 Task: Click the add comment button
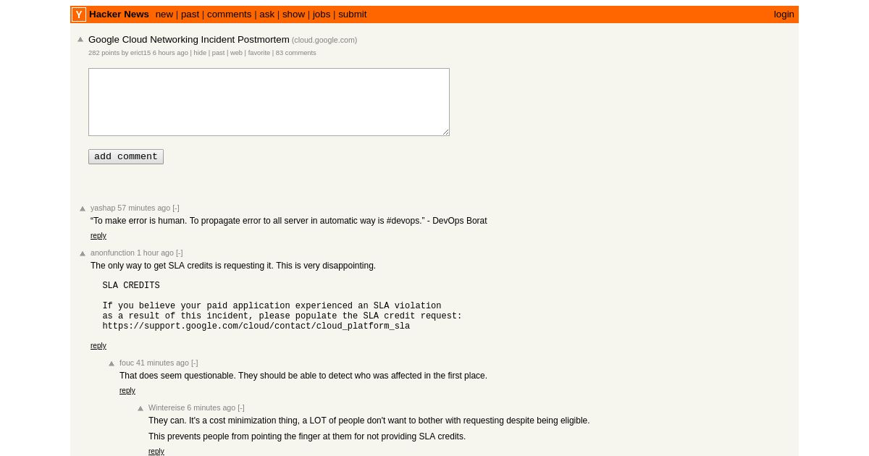pyautogui.click(x=126, y=157)
